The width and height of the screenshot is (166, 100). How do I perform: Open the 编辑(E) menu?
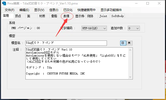point(24,10)
